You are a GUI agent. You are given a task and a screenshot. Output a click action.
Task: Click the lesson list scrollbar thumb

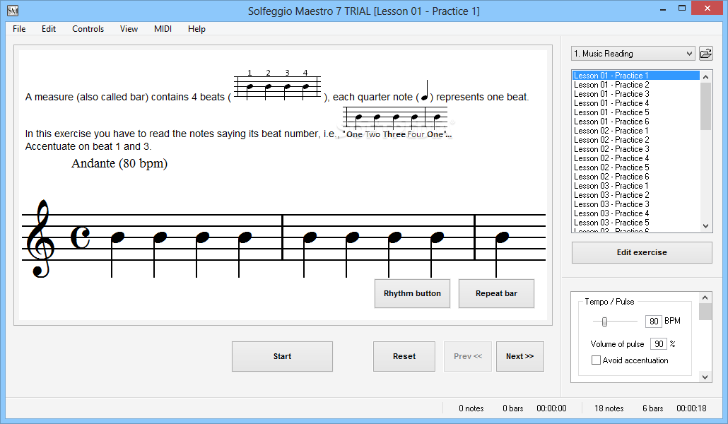[x=705, y=106]
